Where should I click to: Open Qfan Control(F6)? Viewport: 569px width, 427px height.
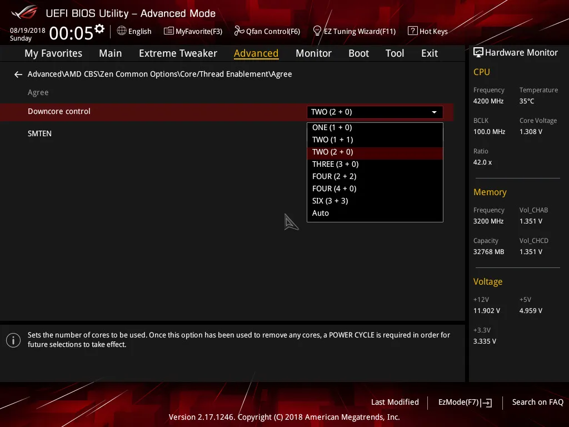coord(267,31)
